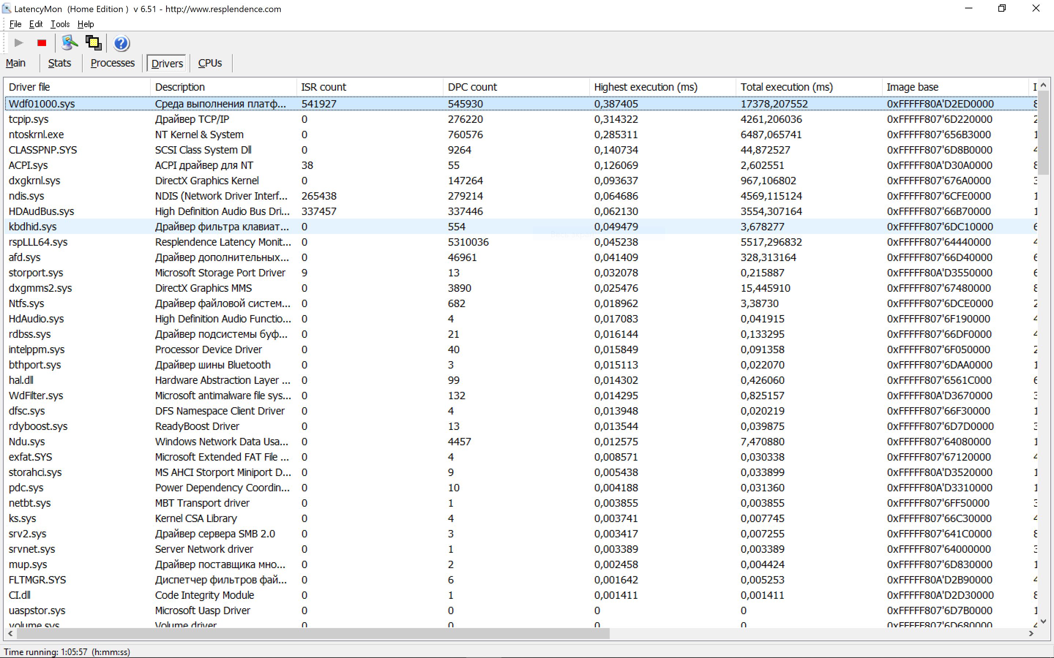Sort by Highest execution (ms) header

click(646, 87)
